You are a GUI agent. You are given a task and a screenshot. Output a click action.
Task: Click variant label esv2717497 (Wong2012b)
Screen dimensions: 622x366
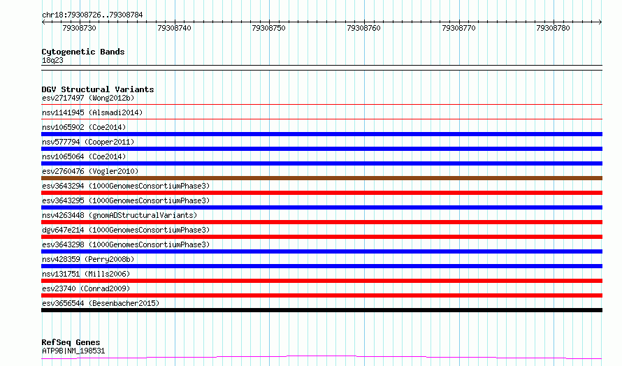(88, 98)
